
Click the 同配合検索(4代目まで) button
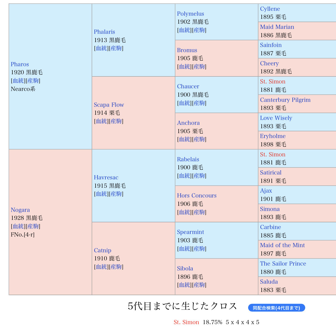[x=276, y=308]
